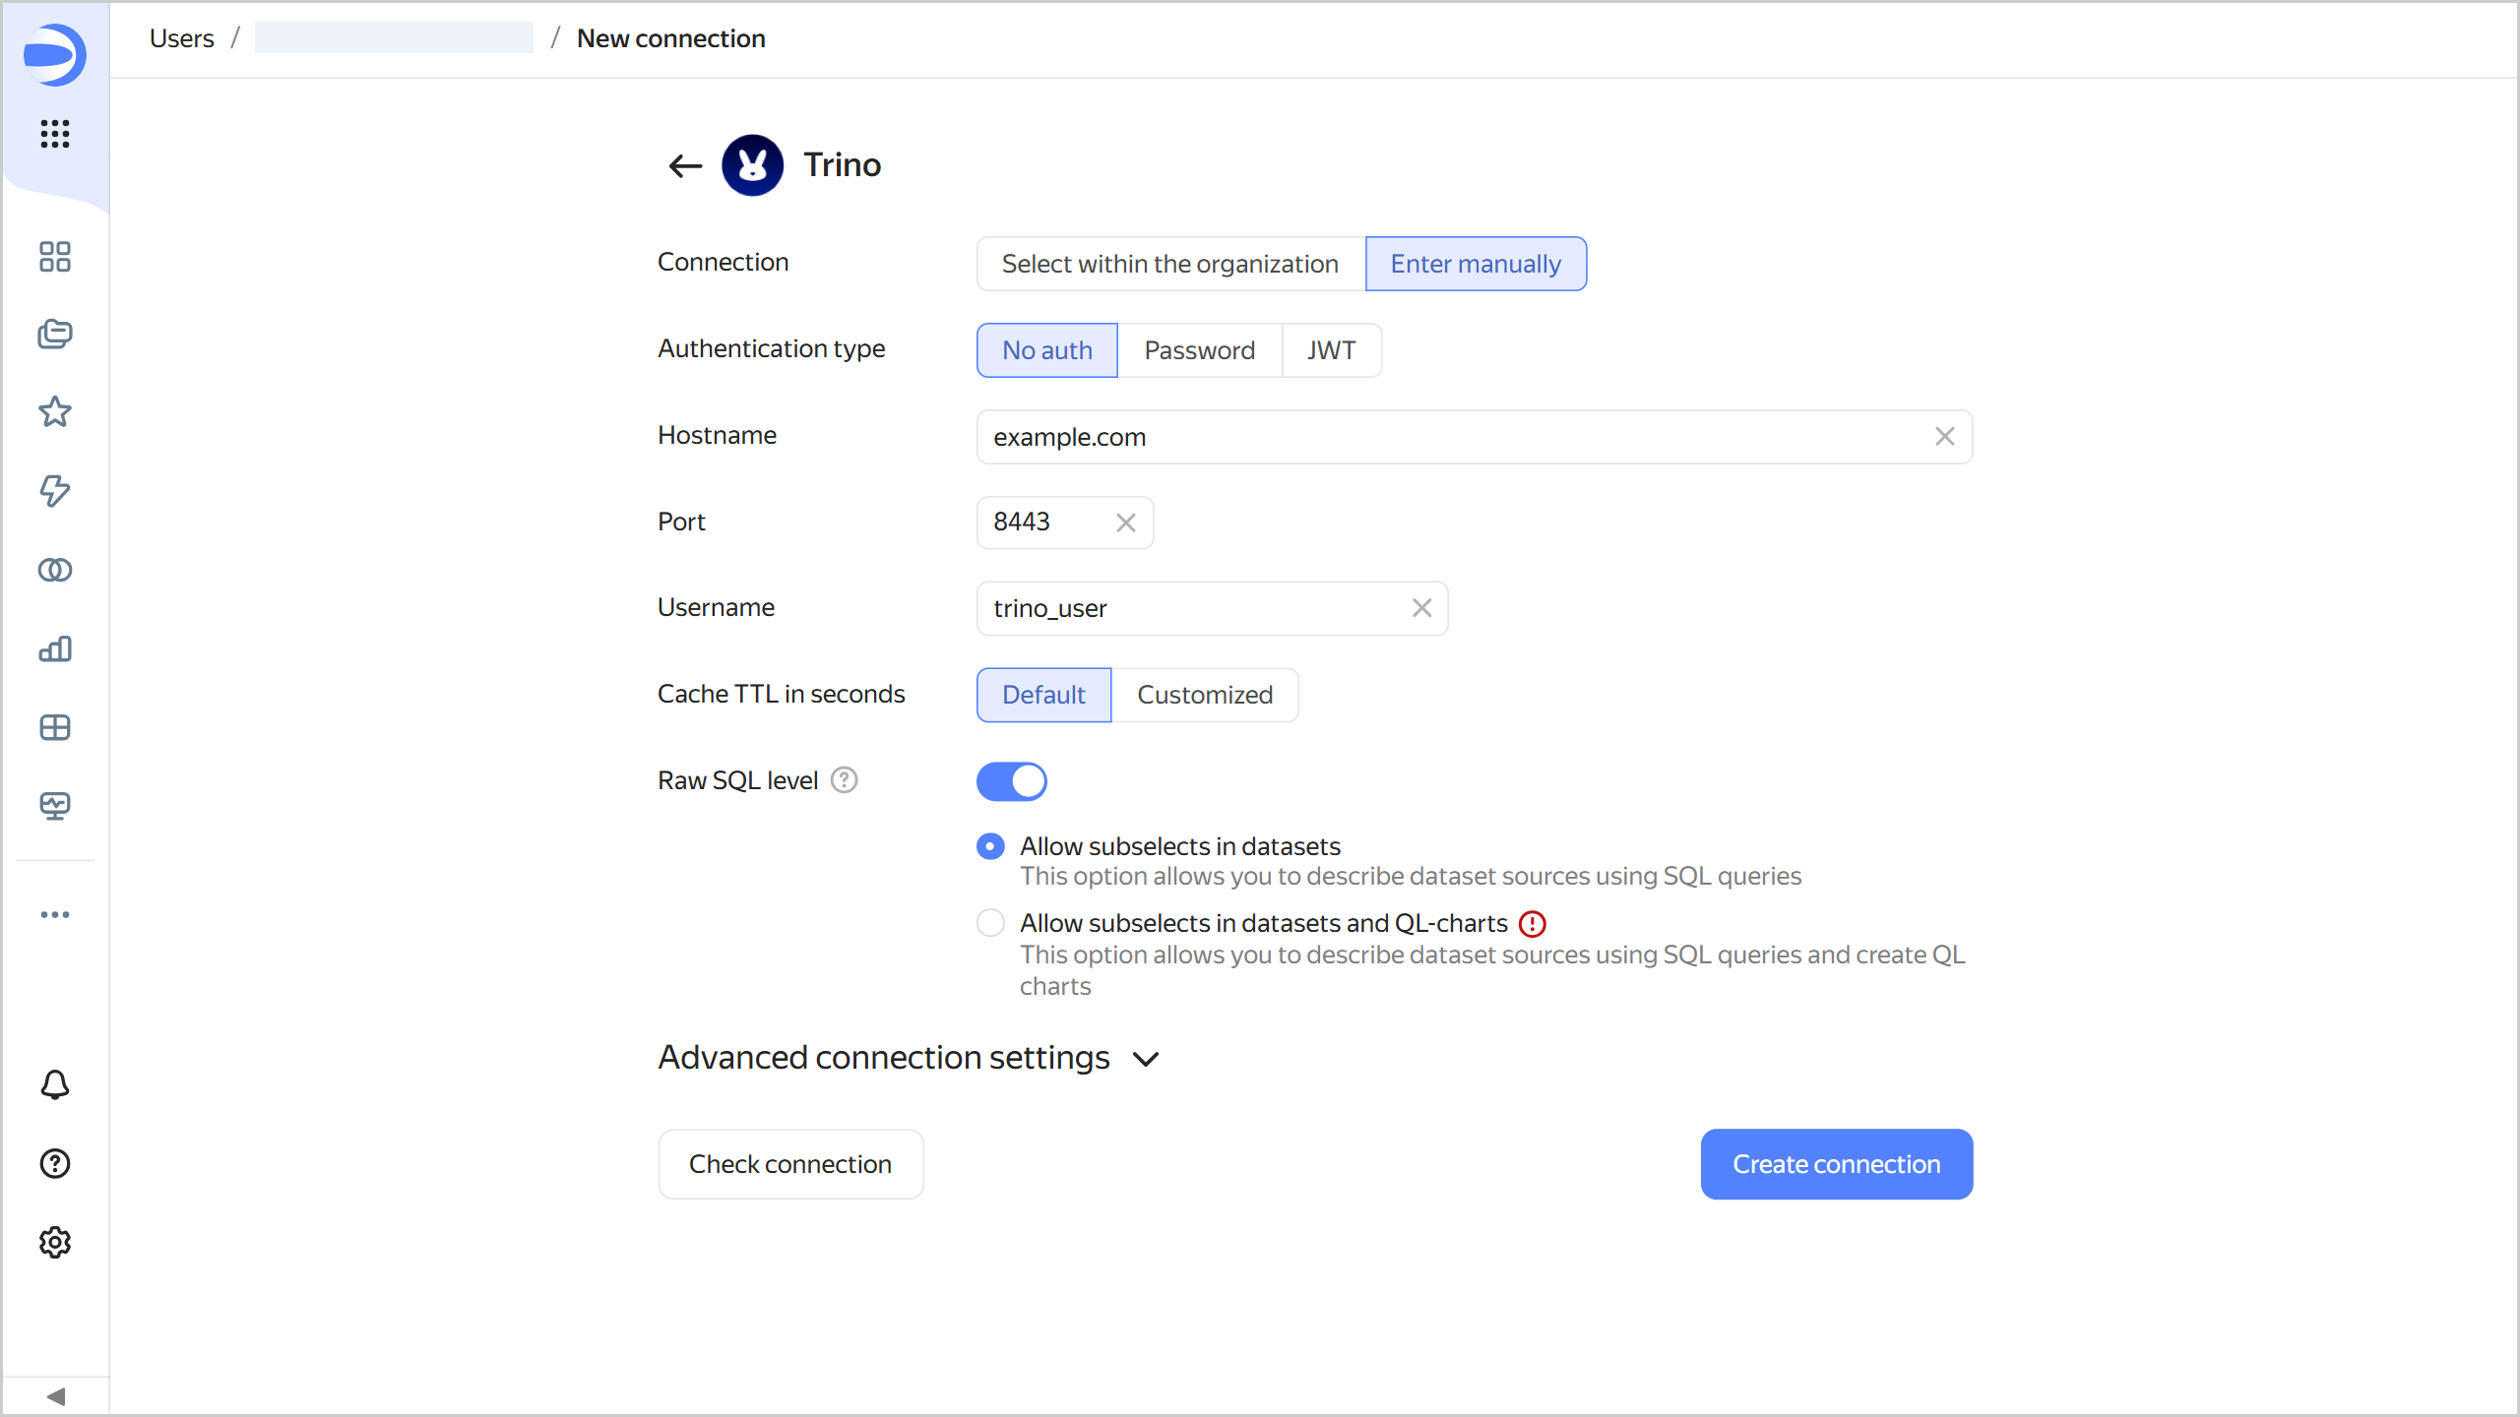Image resolution: width=2520 pixels, height=1417 pixels.
Task: Clear the Hostname field with X
Action: pos(1944,436)
